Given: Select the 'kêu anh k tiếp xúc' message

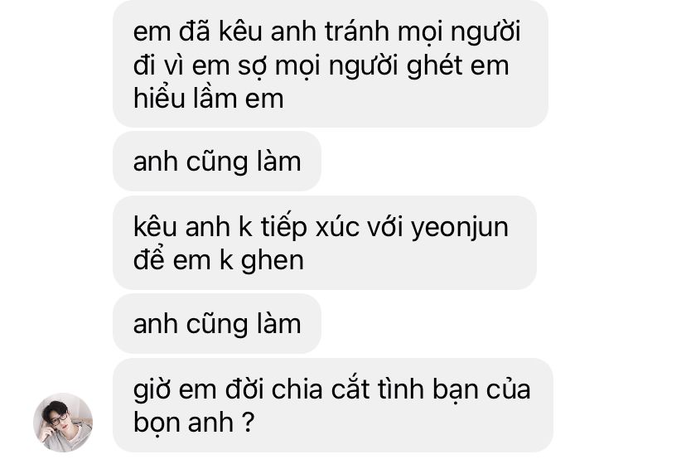Looking at the screenshot, I should (325, 243).
